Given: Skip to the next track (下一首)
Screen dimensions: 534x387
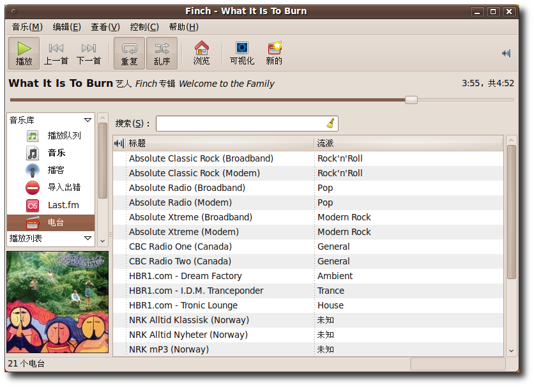Looking at the screenshot, I should coord(89,54).
